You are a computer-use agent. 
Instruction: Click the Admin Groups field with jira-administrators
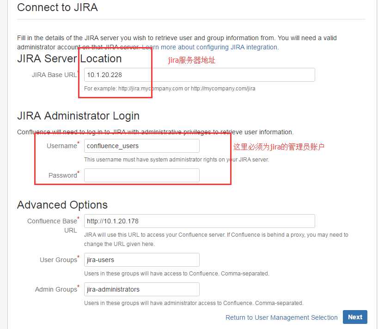142,289
